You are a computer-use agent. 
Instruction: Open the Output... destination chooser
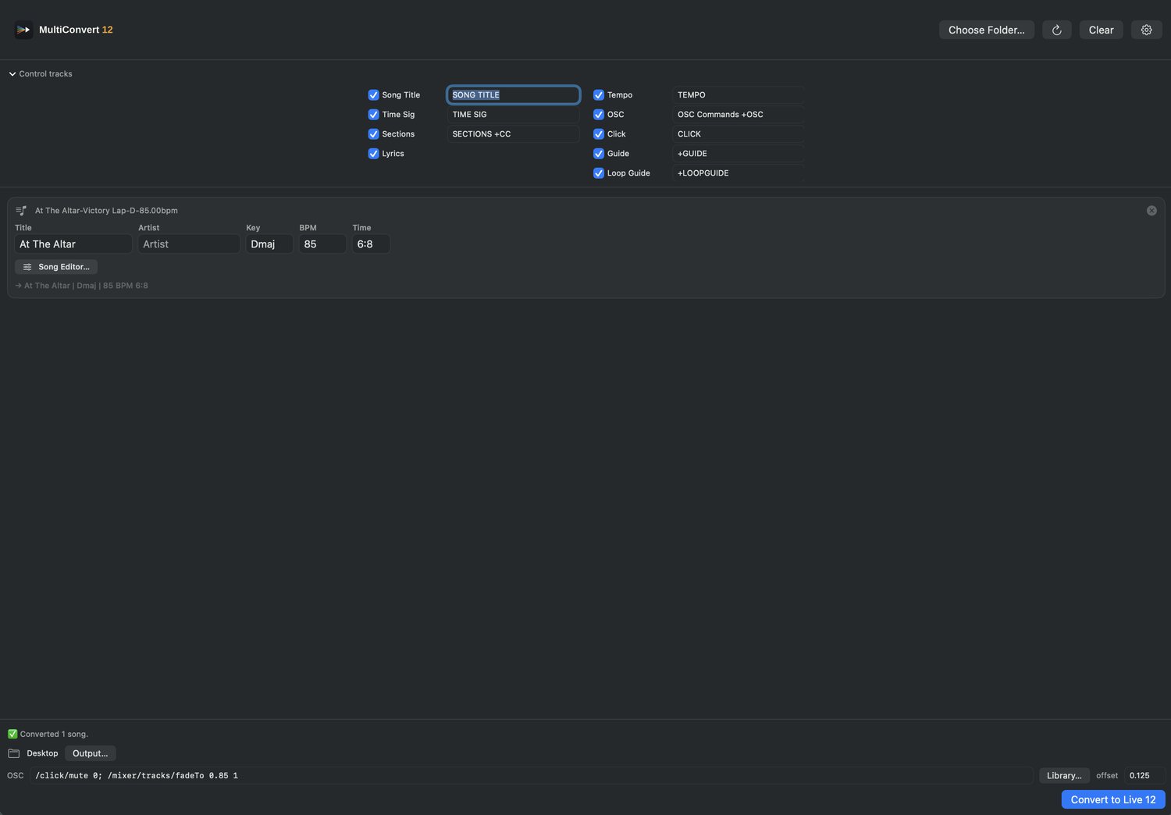[x=91, y=753]
